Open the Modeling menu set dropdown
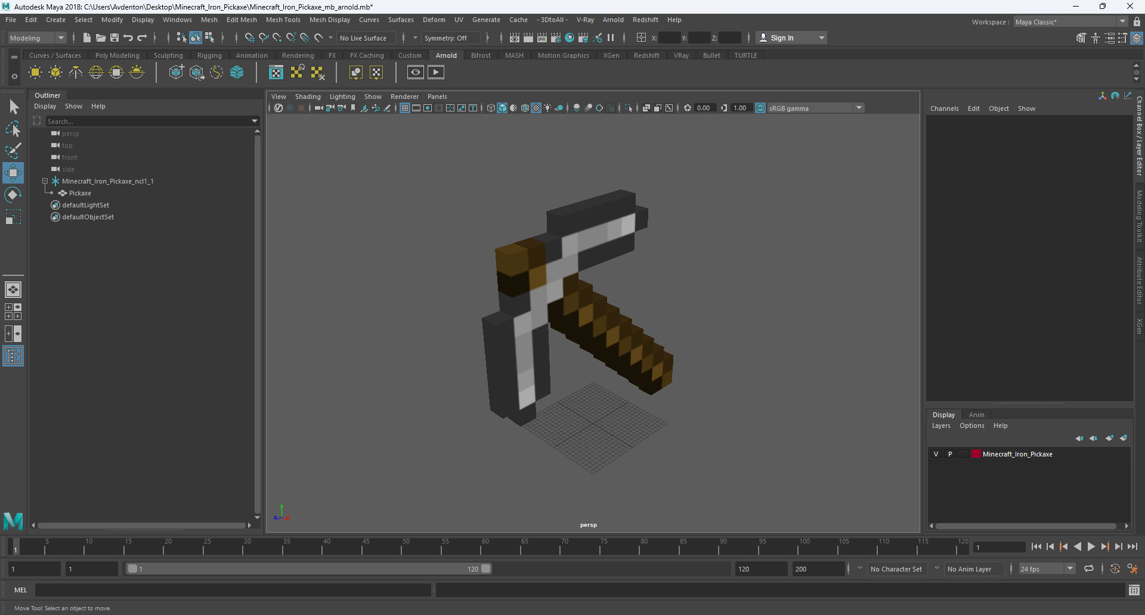This screenshot has width=1145, height=615. (37, 38)
